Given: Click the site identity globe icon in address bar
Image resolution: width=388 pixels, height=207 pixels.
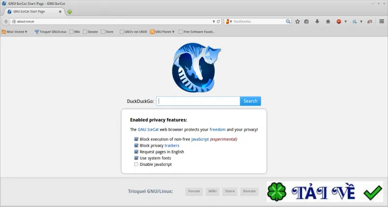Looking at the screenshot, I should tap(14, 21).
